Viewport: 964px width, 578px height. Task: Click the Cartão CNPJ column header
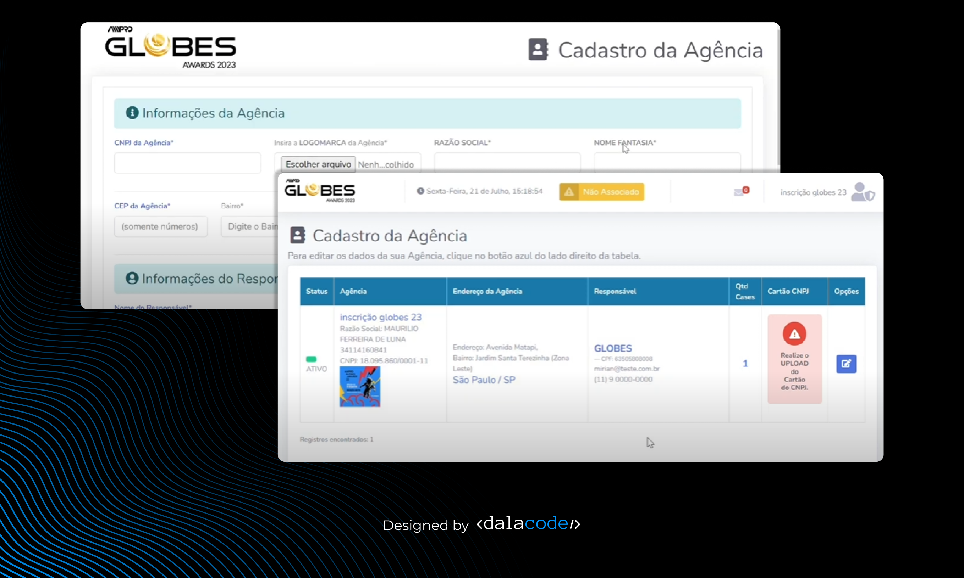point(794,291)
